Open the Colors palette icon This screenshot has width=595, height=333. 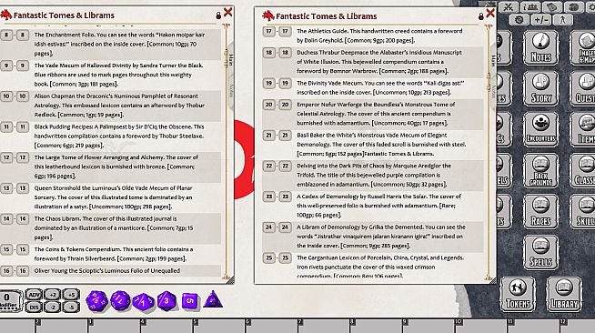574,7
